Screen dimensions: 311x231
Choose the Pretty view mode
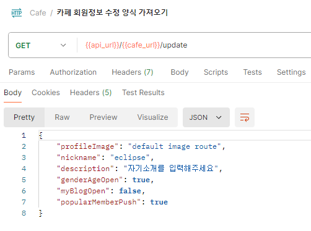(x=24, y=117)
